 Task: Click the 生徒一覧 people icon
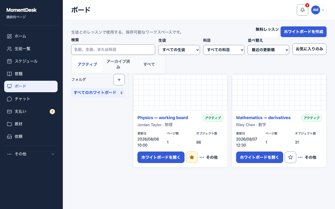(x=9, y=49)
